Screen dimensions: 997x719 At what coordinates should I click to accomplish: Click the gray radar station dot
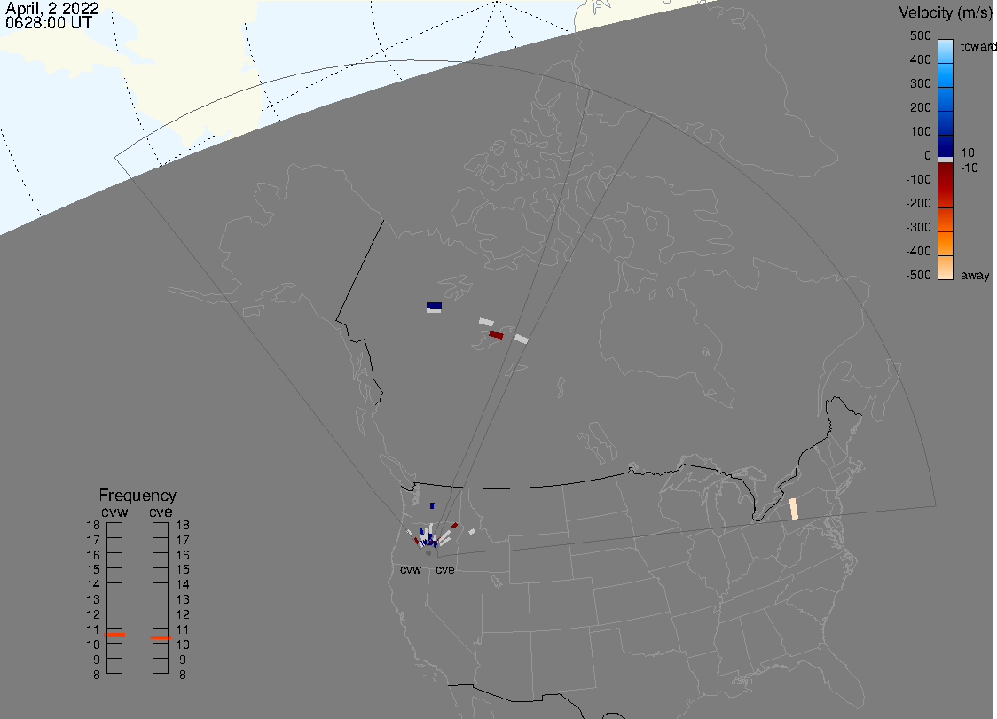click(428, 553)
